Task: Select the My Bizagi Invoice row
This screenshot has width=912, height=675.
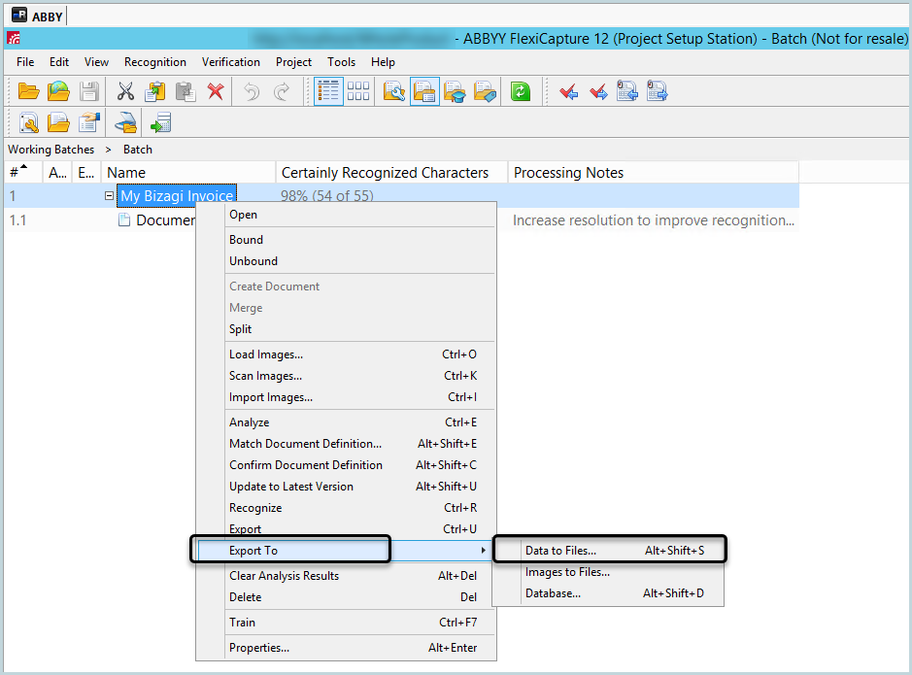Action: pos(401,196)
